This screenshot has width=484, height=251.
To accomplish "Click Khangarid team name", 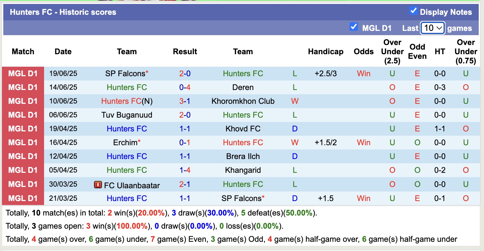I will coord(243,170).
